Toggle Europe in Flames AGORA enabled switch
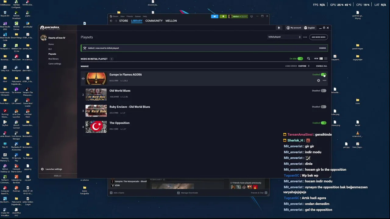 [324, 75]
